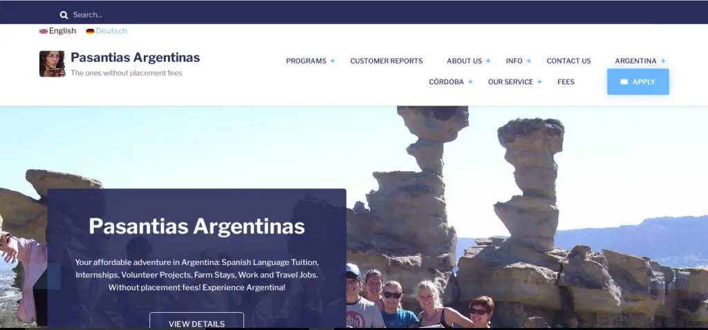Expand the Programs submenu plus icon
This screenshot has width=708, height=330.
333,61
